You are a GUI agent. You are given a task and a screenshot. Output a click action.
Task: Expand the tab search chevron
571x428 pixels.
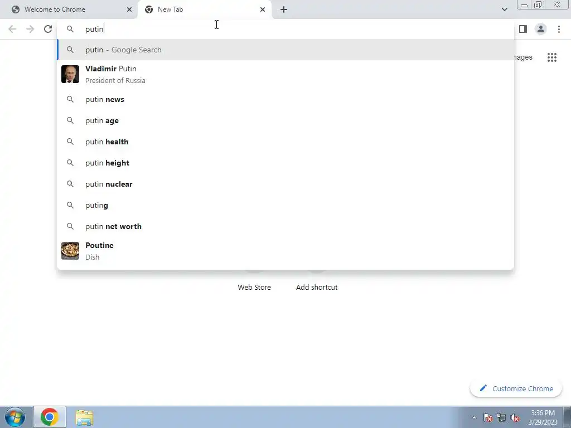pos(504,9)
